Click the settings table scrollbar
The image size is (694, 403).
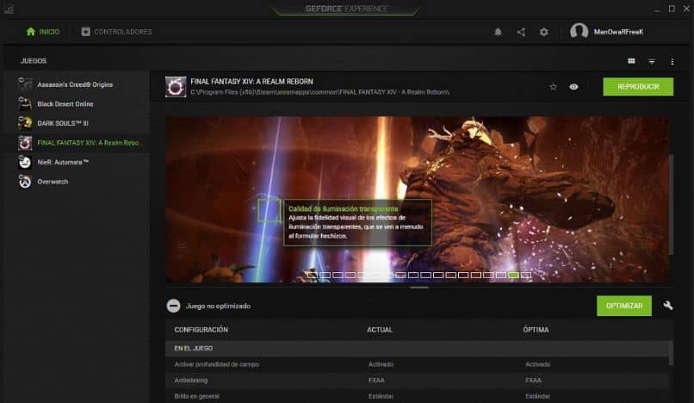coord(671,353)
